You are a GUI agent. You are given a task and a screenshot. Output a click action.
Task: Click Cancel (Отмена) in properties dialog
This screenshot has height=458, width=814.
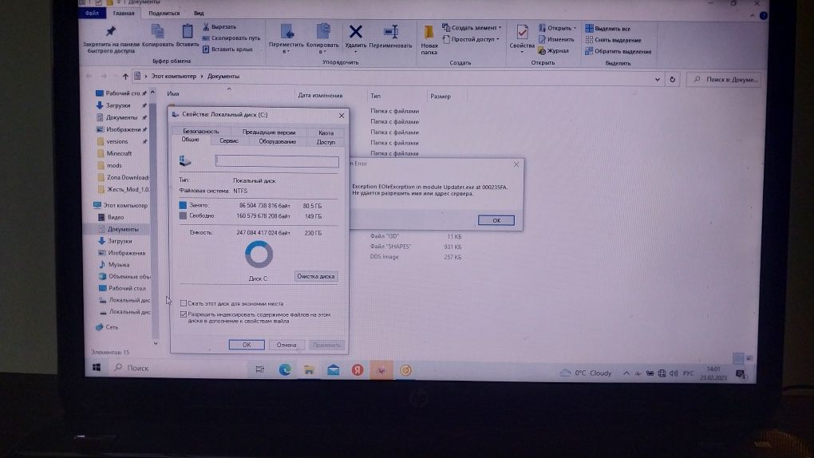[286, 345]
